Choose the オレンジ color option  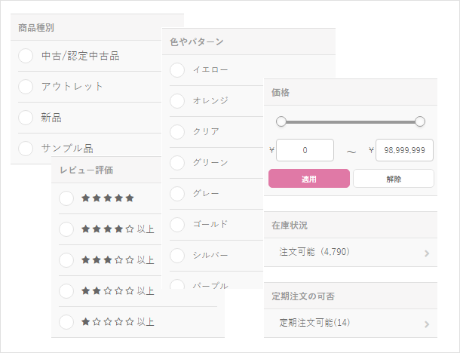coord(177,100)
